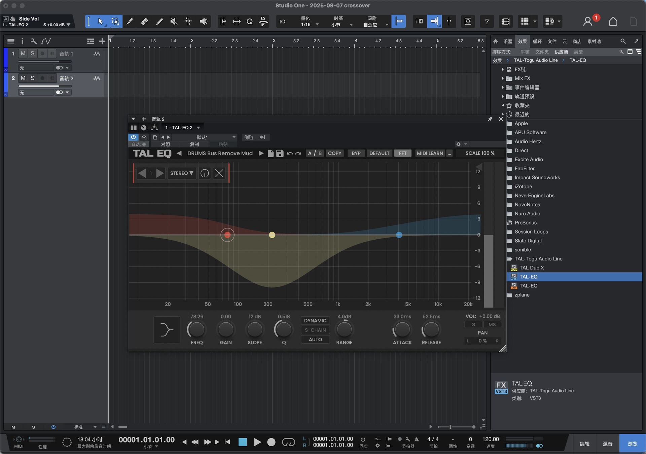The image size is (646, 454).
Task: Open the video player film icon
Action: click(x=506, y=22)
